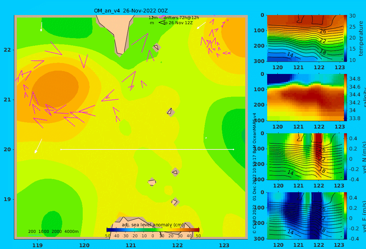Click the salinity panel color bar
Viewport: 366px width, 249px height.
coord(346,97)
